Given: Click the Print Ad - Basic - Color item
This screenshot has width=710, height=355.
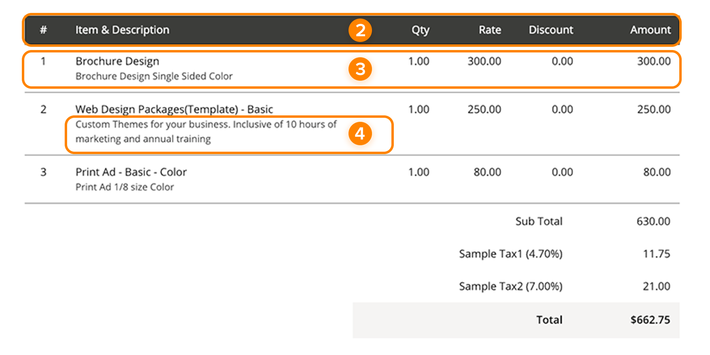Looking at the screenshot, I should pos(131,172).
